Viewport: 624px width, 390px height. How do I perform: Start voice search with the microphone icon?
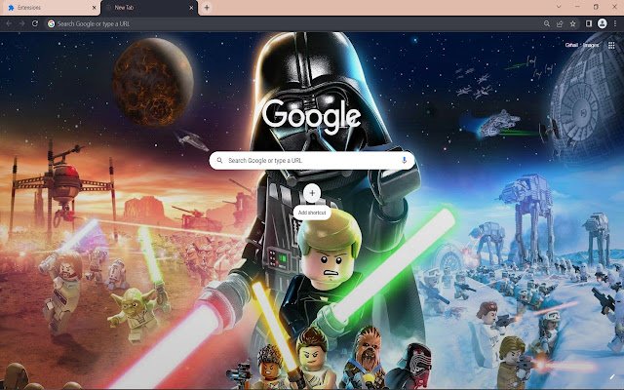coord(404,160)
